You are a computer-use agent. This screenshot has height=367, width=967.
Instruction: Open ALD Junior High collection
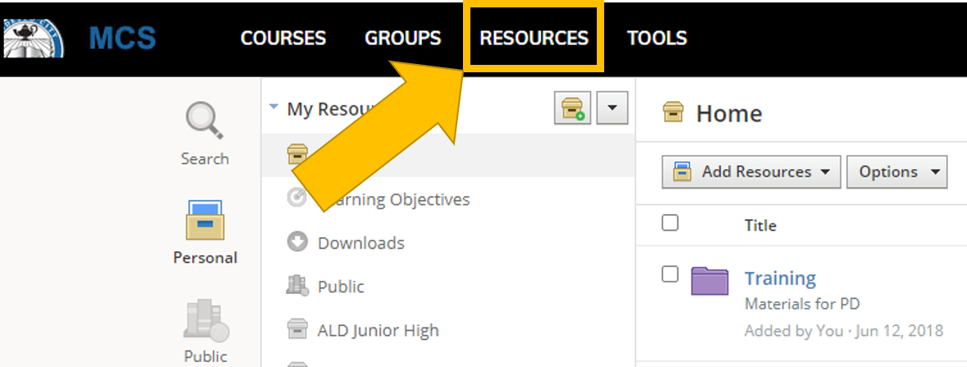pyautogui.click(x=378, y=331)
